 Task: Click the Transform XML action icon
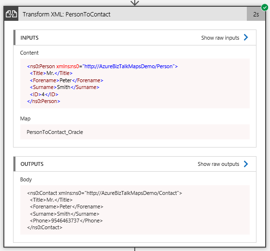(11, 14)
